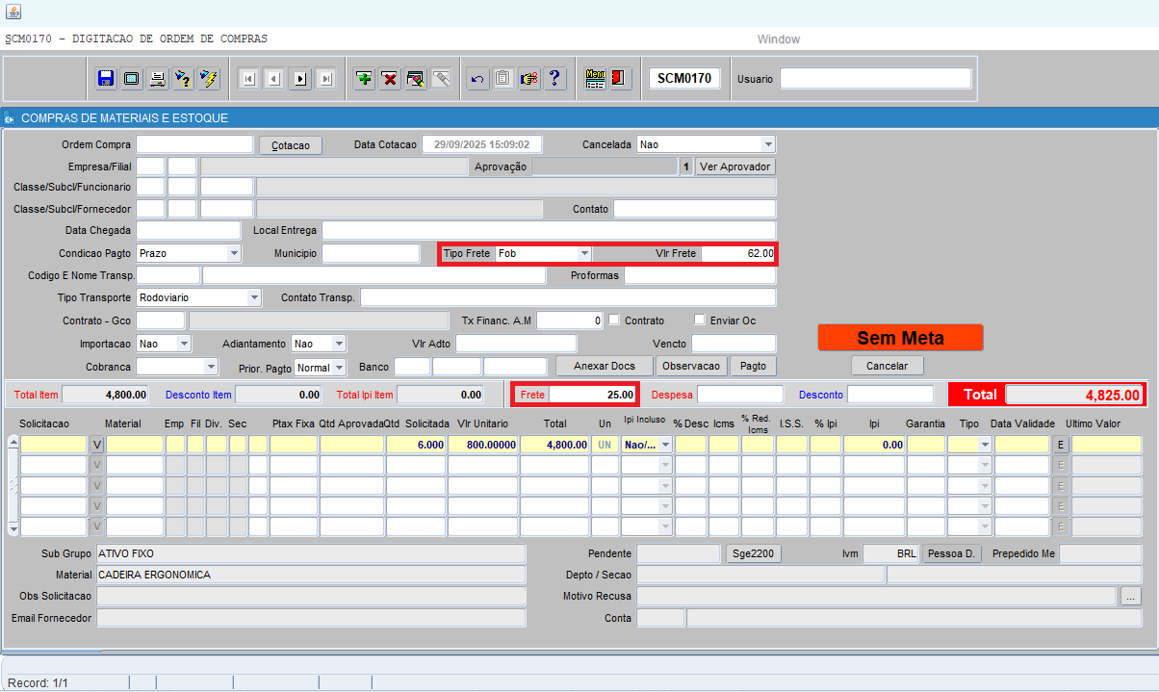The height and width of the screenshot is (692, 1159).
Task: Click the printer icon in the toolbar
Action: [x=157, y=79]
